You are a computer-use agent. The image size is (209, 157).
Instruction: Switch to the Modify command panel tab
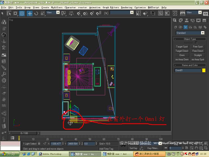tap(181, 20)
